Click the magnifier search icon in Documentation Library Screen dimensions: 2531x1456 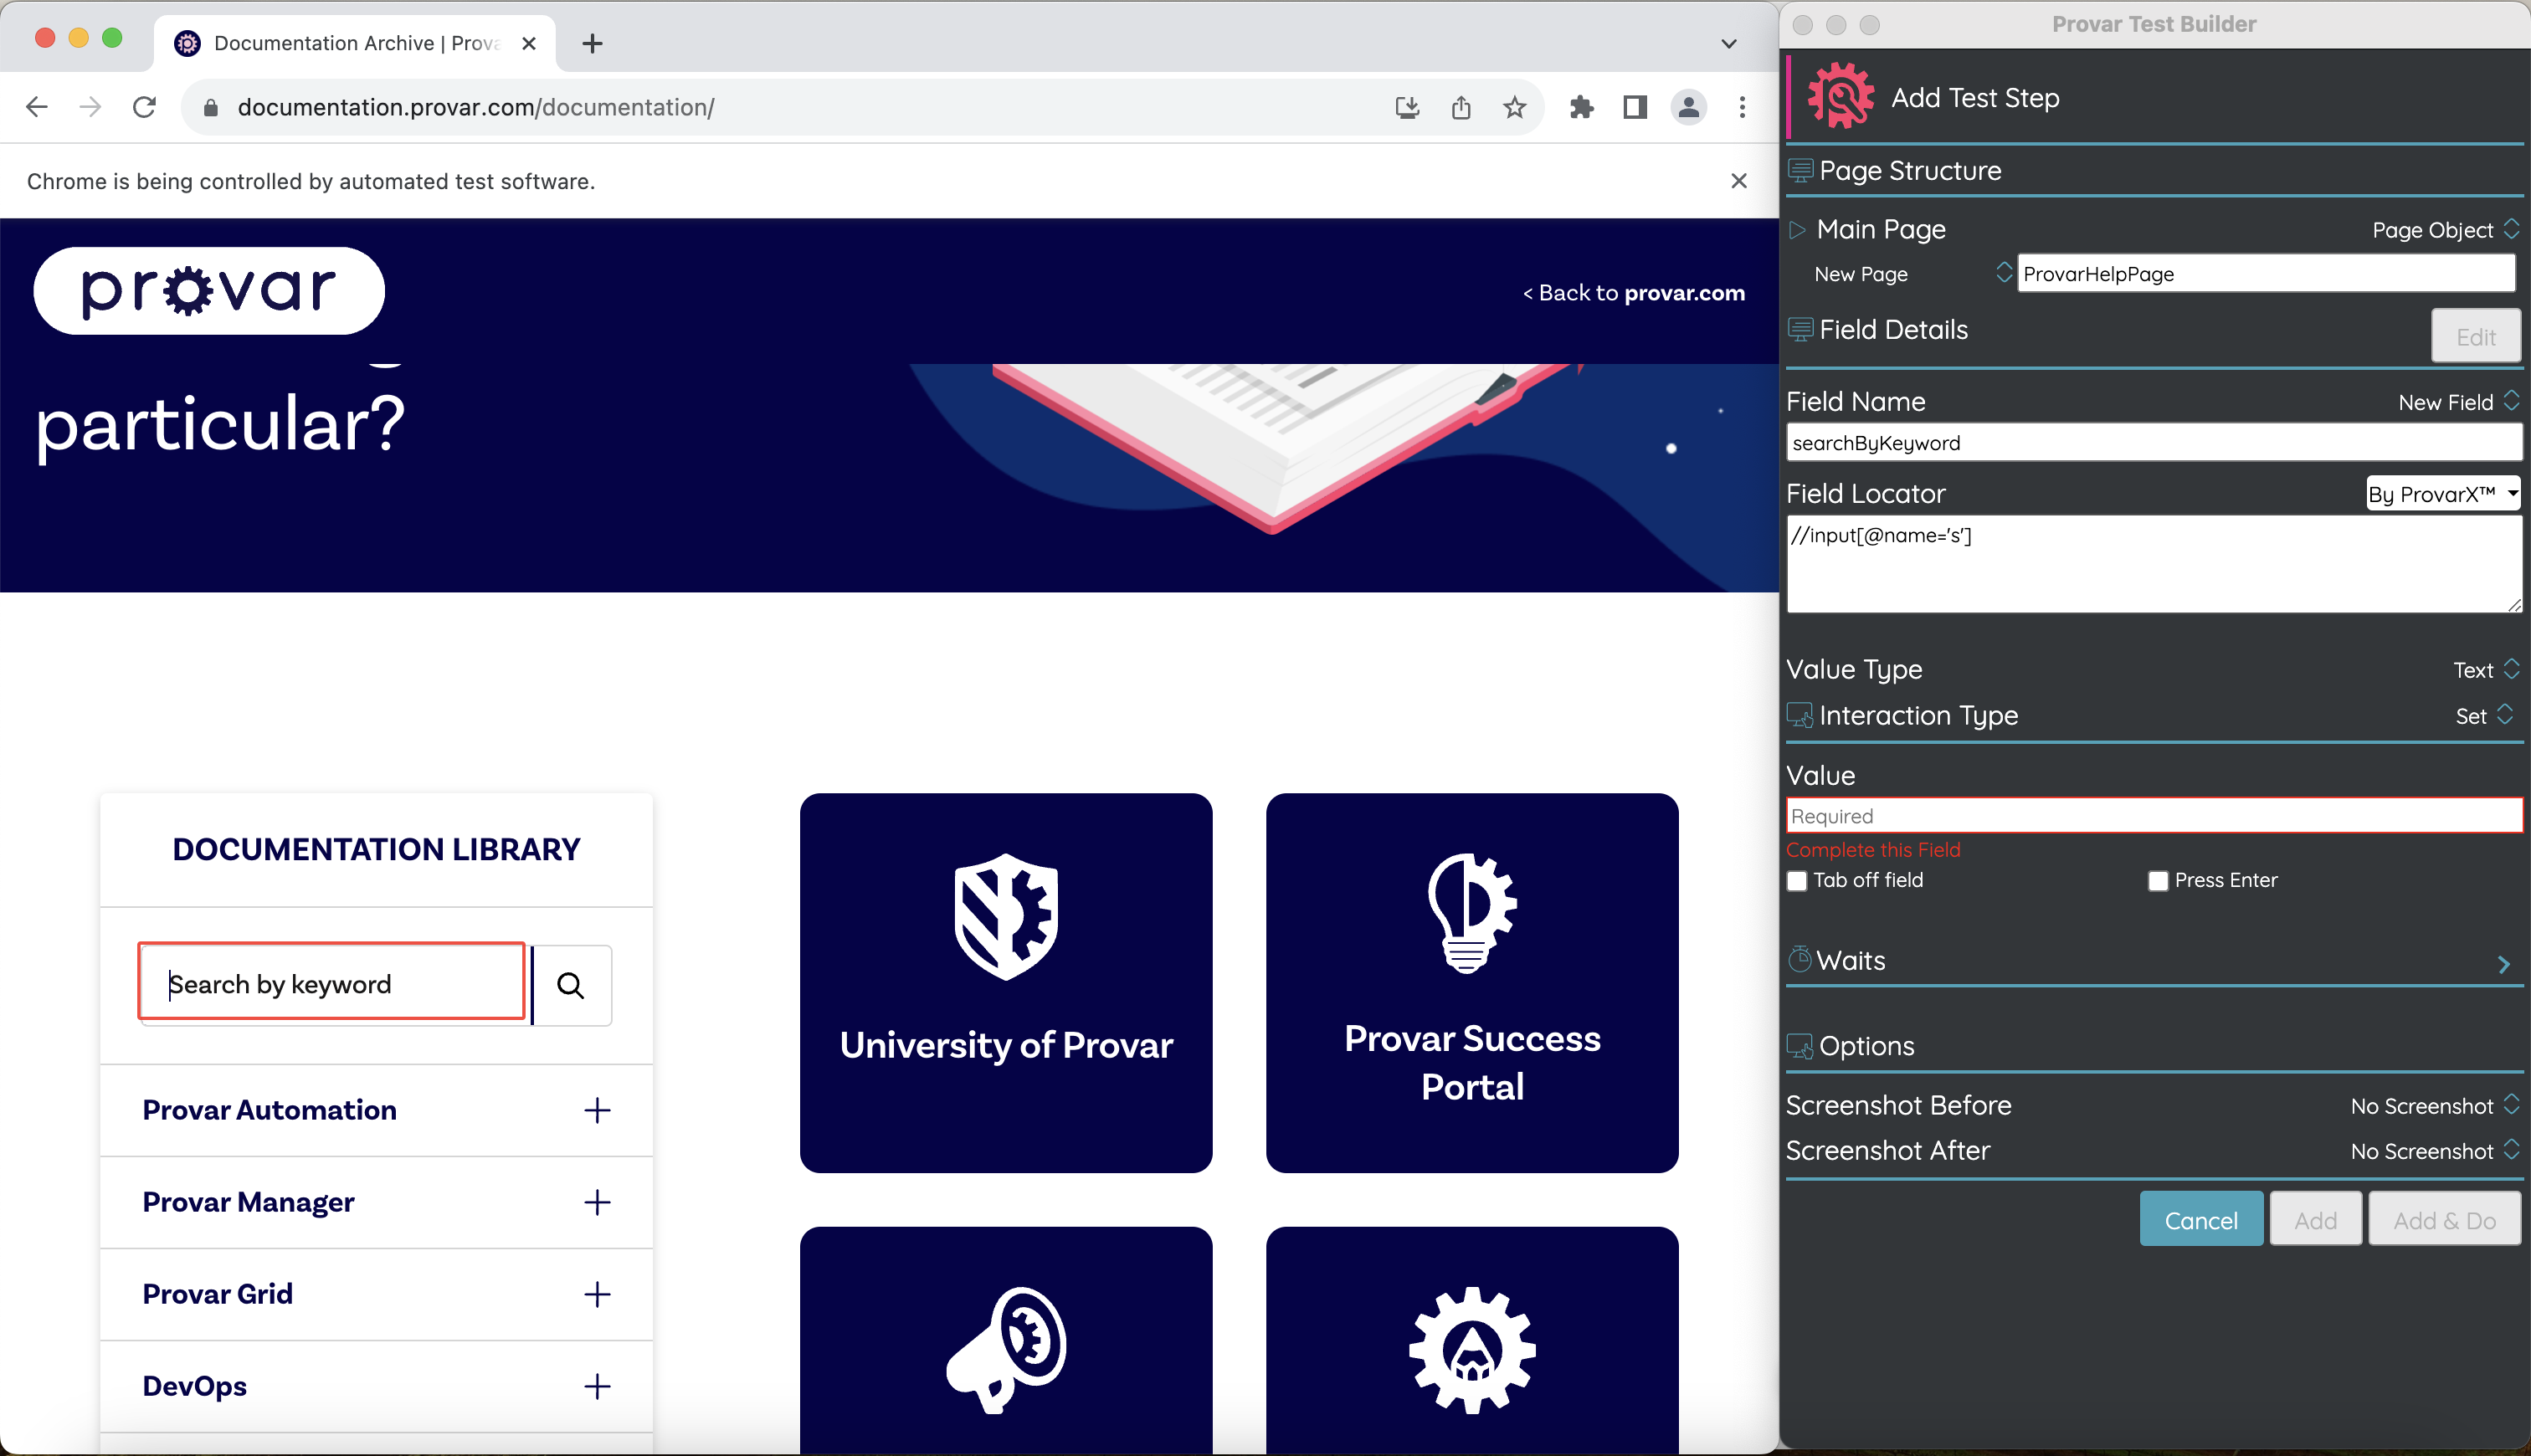tap(571, 985)
